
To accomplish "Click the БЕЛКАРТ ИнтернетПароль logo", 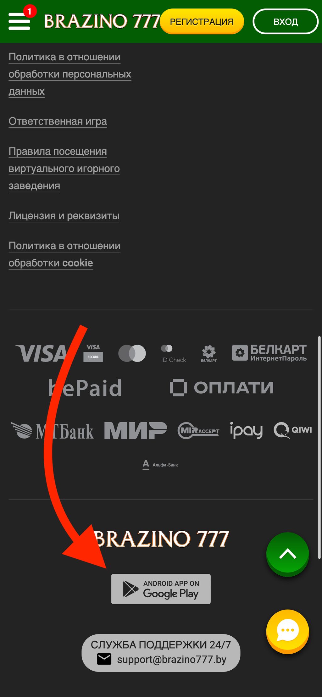I will 269,353.
